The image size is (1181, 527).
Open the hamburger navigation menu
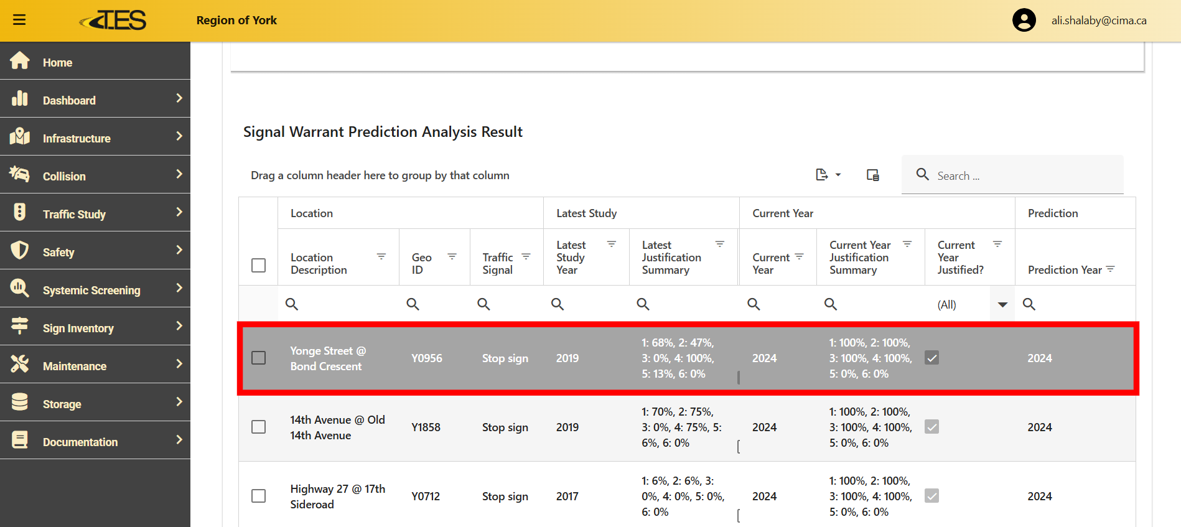pyautogui.click(x=19, y=20)
